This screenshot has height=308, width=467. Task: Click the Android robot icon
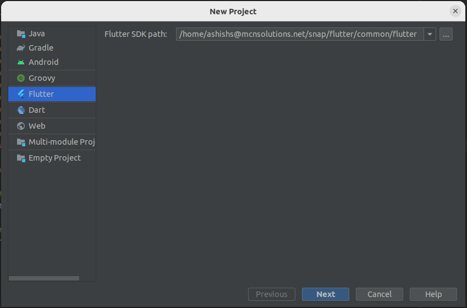click(21, 62)
